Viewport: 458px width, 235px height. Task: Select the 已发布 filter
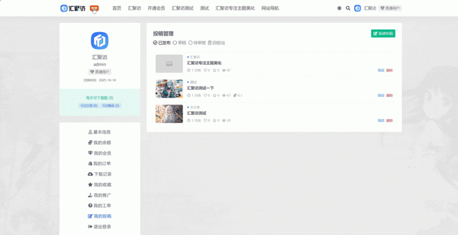pos(162,42)
